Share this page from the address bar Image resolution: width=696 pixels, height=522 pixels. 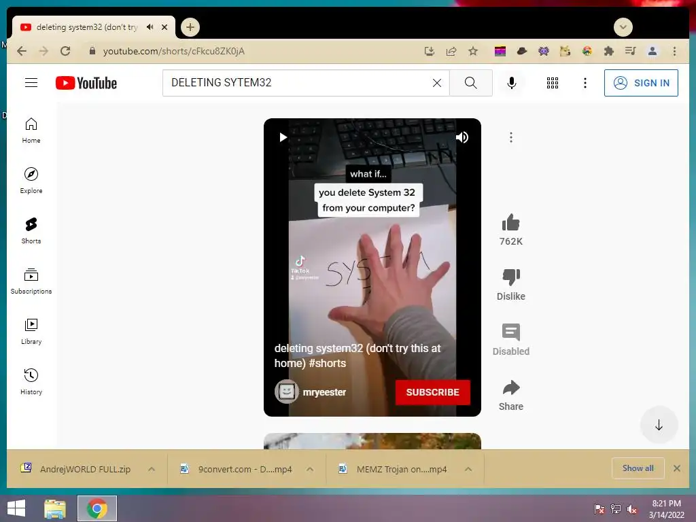coord(451,51)
